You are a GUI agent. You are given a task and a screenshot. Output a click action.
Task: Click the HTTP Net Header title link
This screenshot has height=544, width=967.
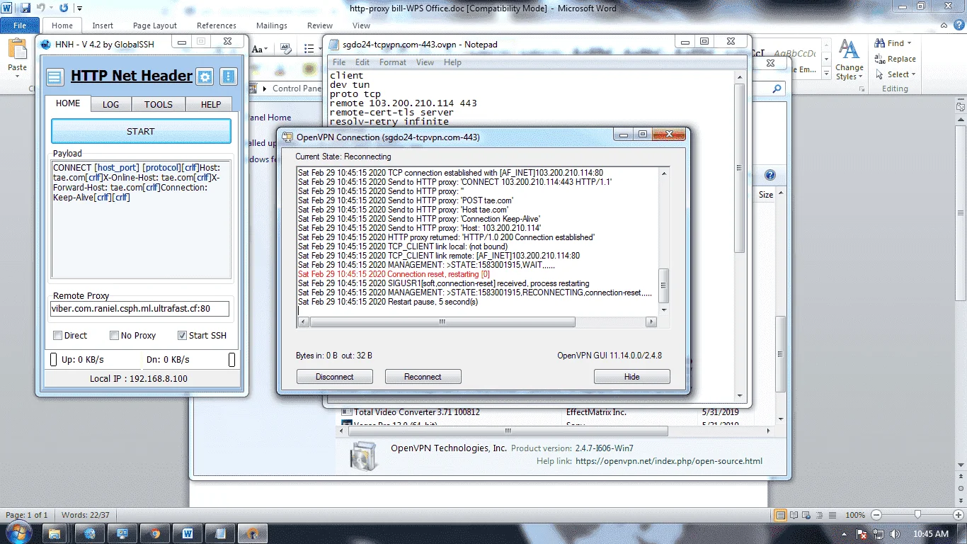[x=132, y=76]
